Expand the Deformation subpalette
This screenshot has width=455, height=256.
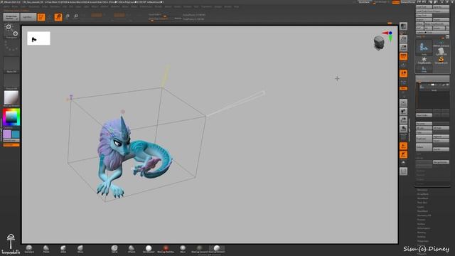(424, 228)
